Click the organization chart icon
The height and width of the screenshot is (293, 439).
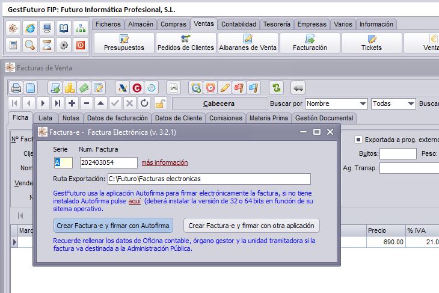click(x=81, y=28)
